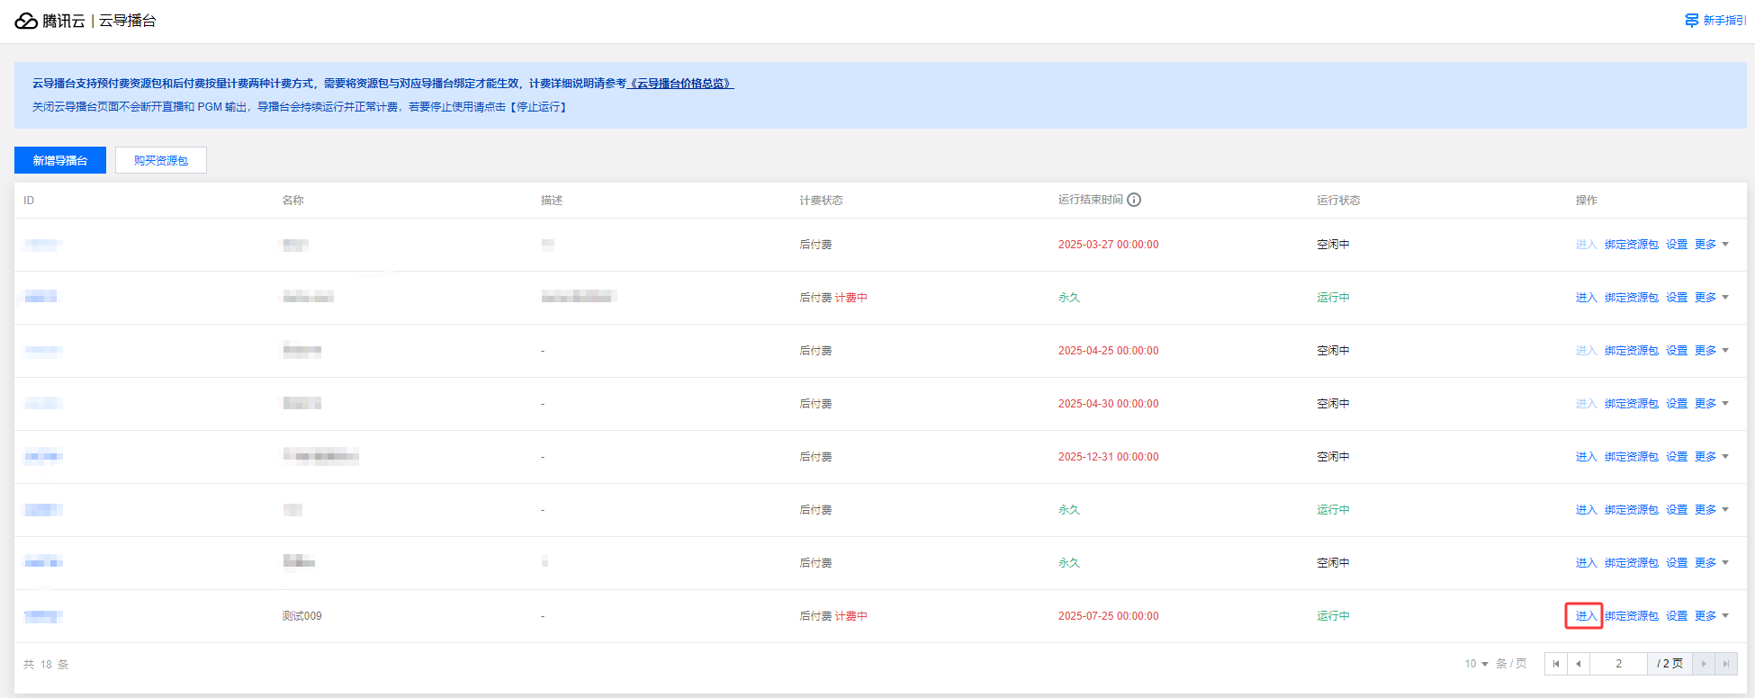Click the 新增导播台 button
The image size is (1755, 698).
pos(60,160)
